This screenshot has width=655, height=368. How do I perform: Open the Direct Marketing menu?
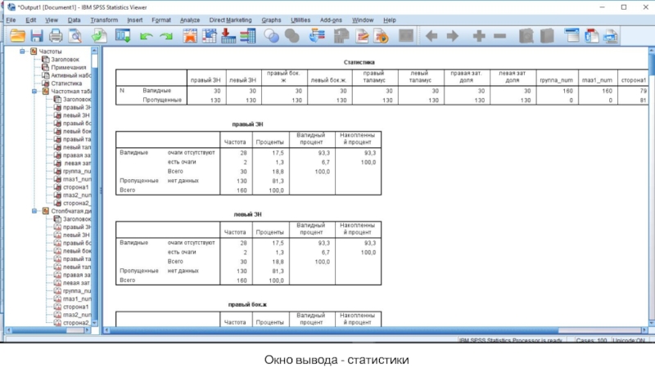(x=231, y=20)
